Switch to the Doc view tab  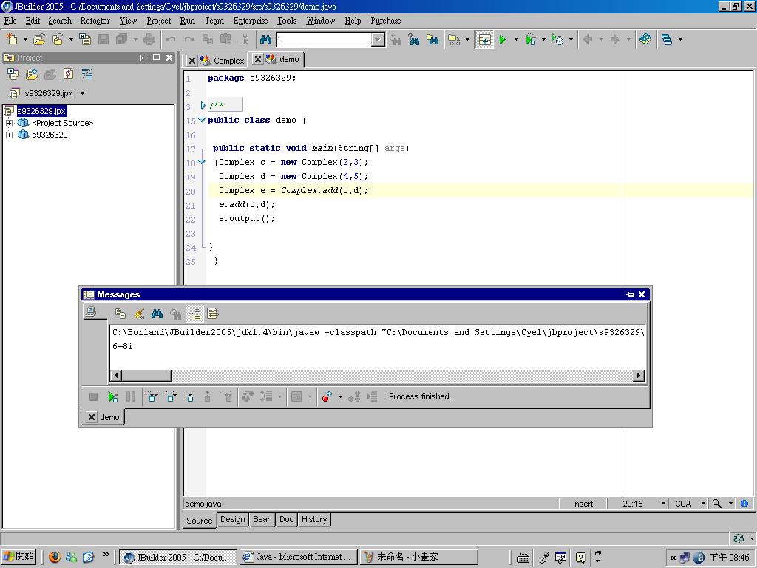[x=286, y=519]
